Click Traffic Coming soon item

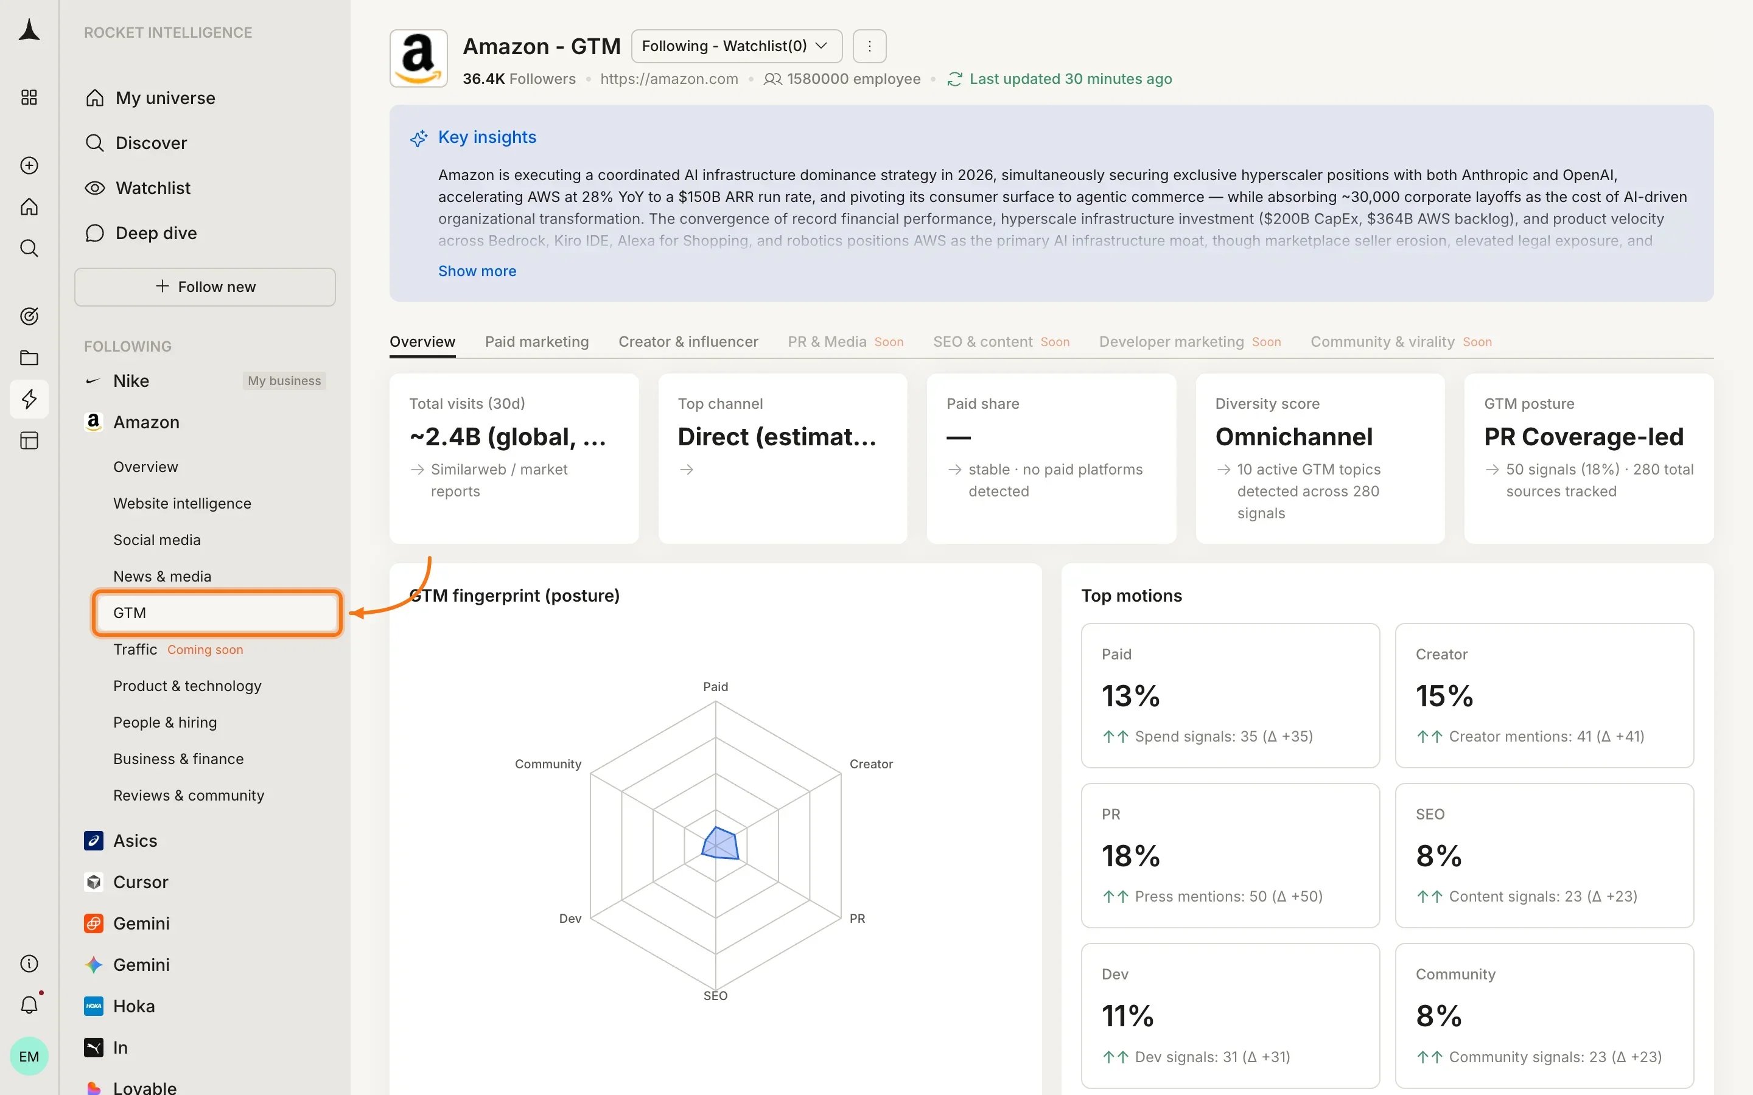point(178,650)
